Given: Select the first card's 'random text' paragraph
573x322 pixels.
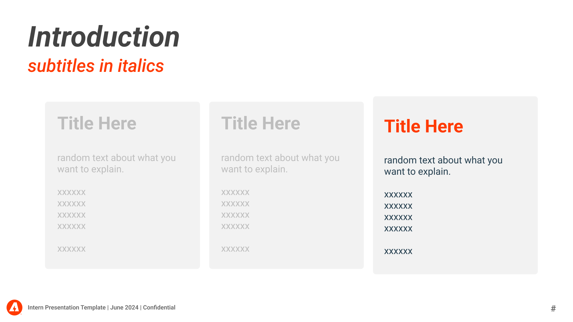Looking at the screenshot, I should coord(116,163).
